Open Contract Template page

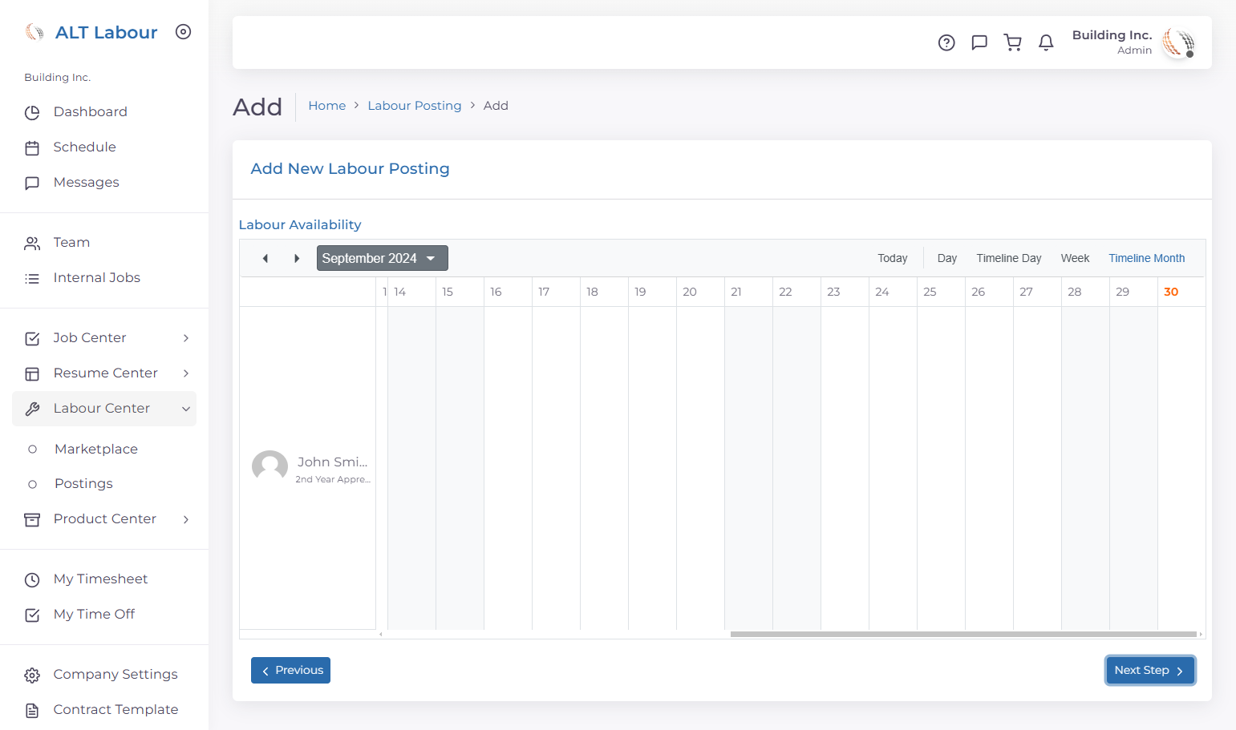point(104,710)
